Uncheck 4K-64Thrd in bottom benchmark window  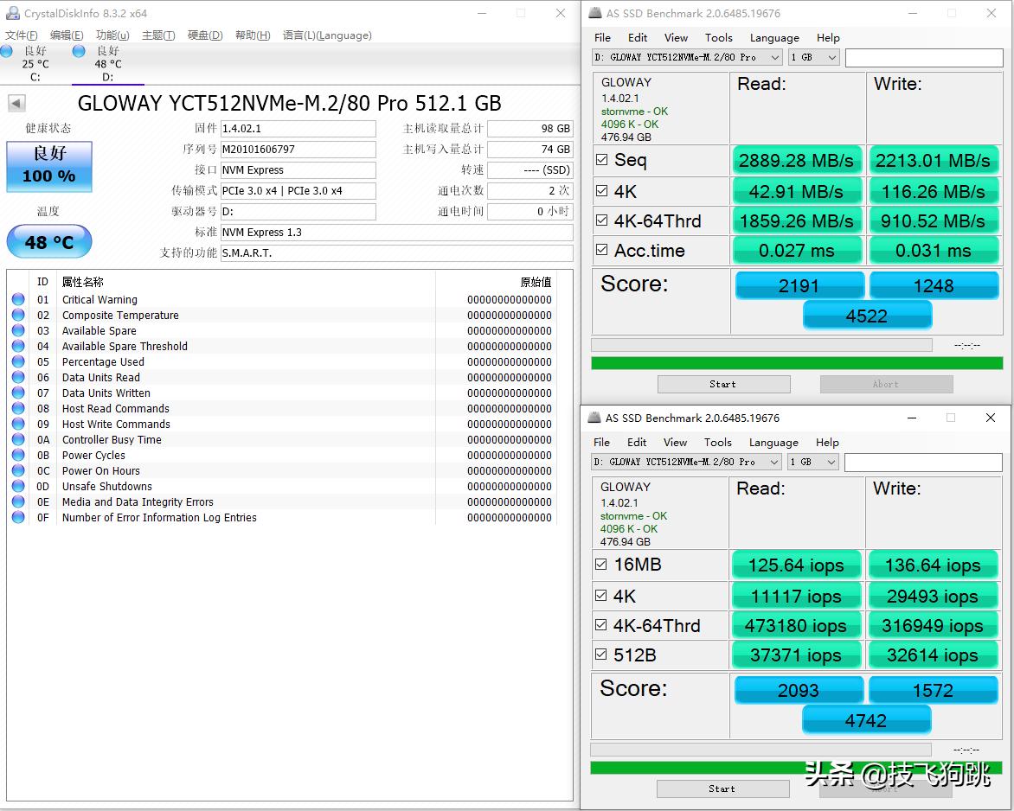coord(600,625)
